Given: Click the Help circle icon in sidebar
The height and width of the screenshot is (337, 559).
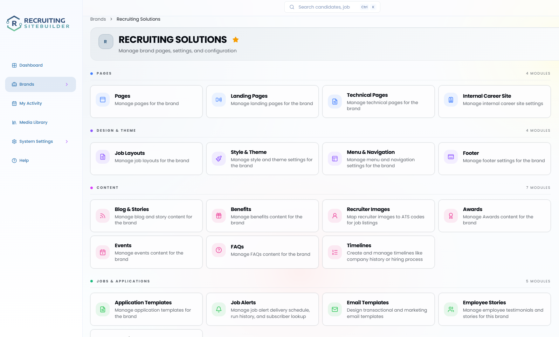Looking at the screenshot, I should click(14, 161).
